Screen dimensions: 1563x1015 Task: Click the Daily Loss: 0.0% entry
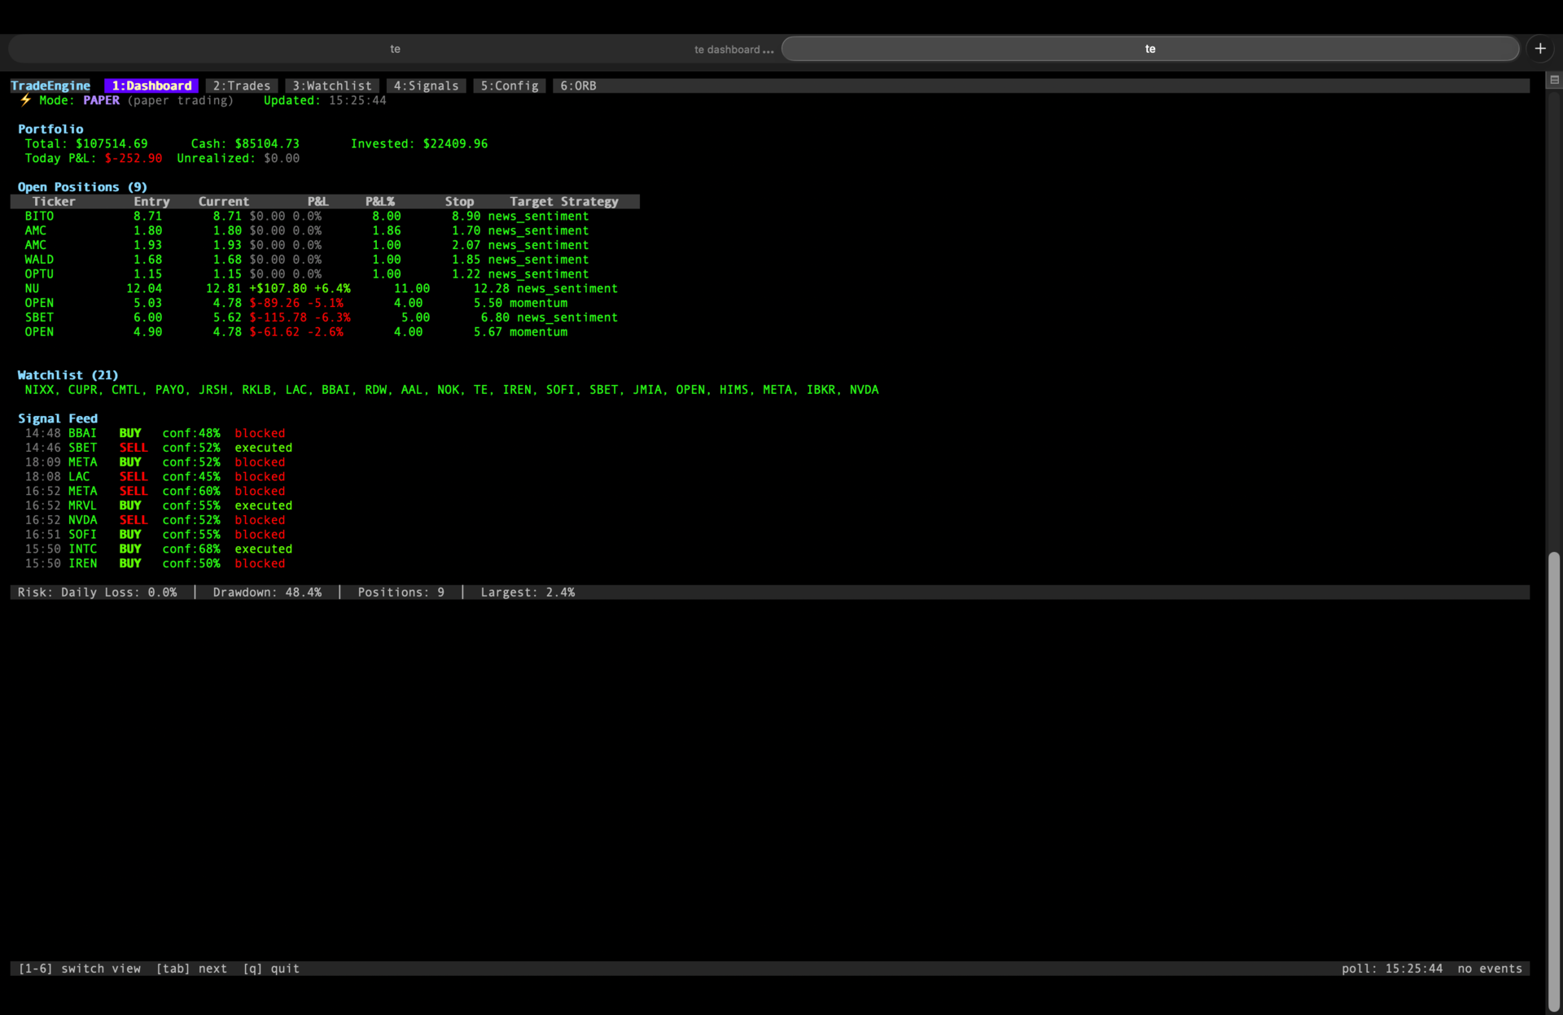pos(119,593)
